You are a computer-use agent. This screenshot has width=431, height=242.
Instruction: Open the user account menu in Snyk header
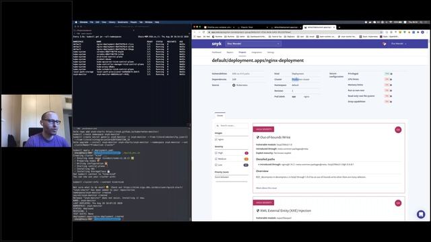(399, 44)
